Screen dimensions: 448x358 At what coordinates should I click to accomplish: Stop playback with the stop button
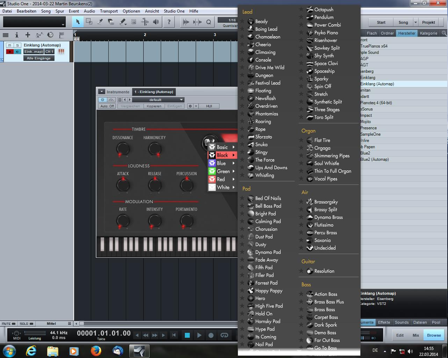[187, 335]
